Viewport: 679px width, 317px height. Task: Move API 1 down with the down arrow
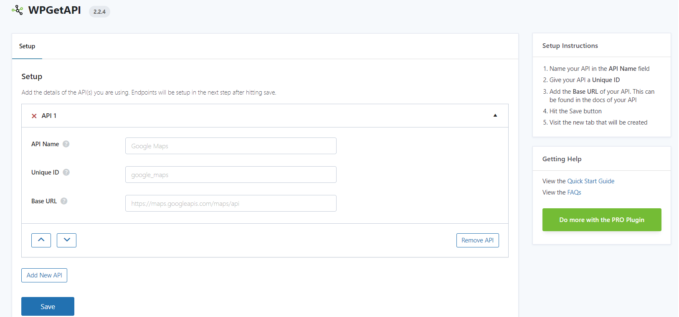[66, 240]
